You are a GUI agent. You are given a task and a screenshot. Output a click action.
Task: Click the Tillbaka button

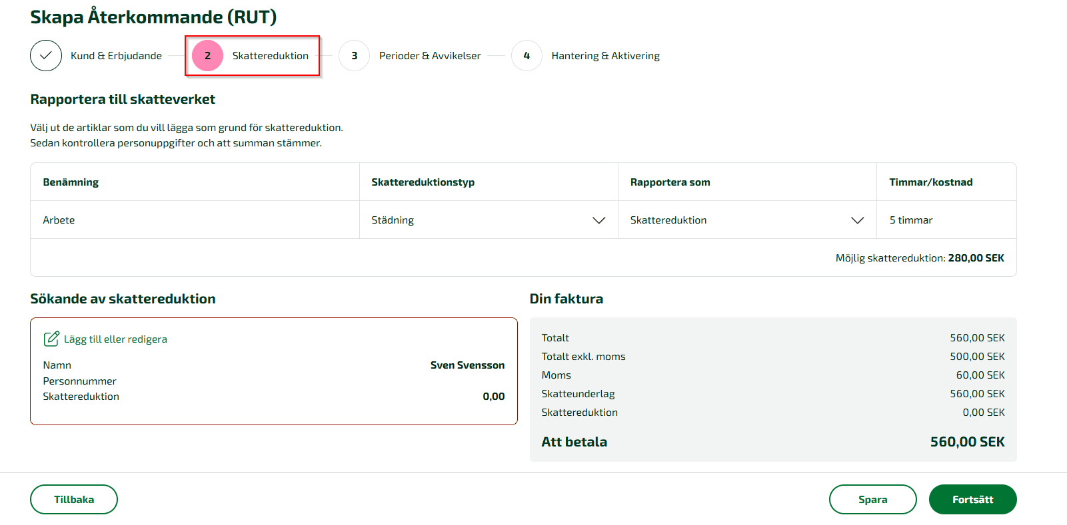(x=74, y=500)
